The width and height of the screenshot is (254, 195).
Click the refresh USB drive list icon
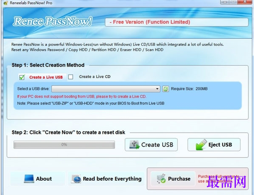[x=165, y=89]
